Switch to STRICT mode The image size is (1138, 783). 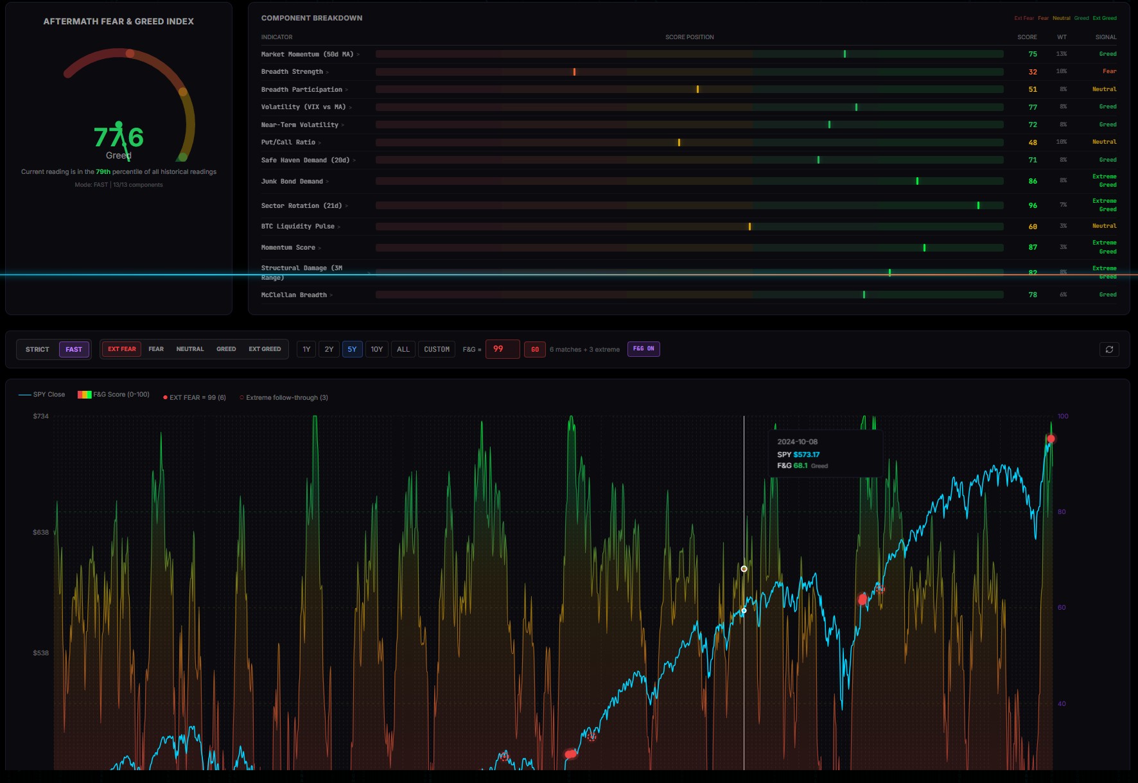tap(37, 349)
